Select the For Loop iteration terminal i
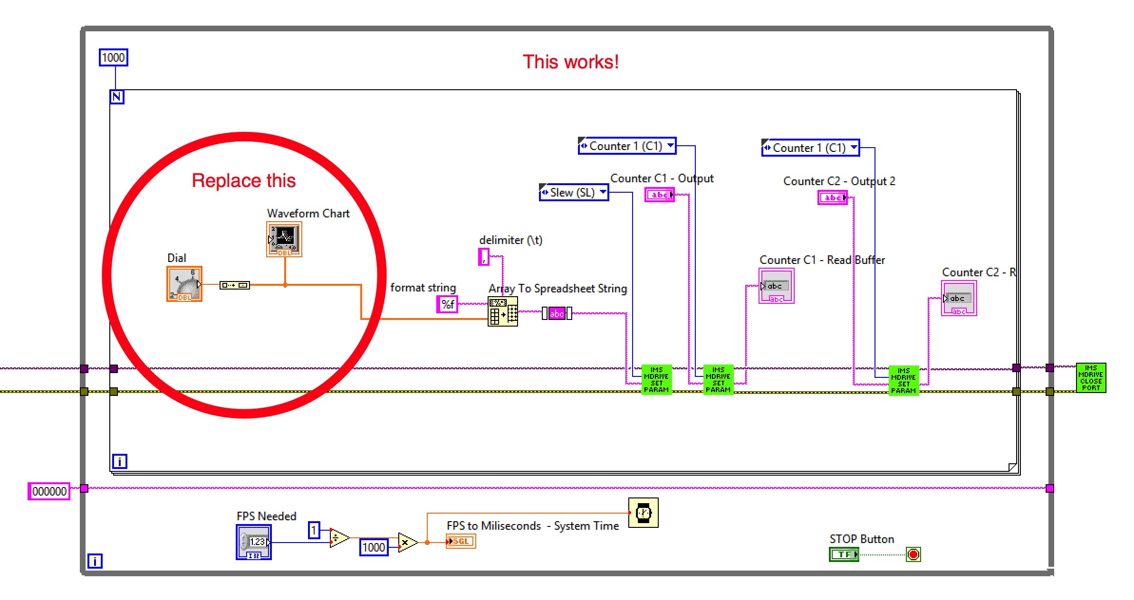Image resolution: width=1134 pixels, height=600 pixels. [x=120, y=461]
